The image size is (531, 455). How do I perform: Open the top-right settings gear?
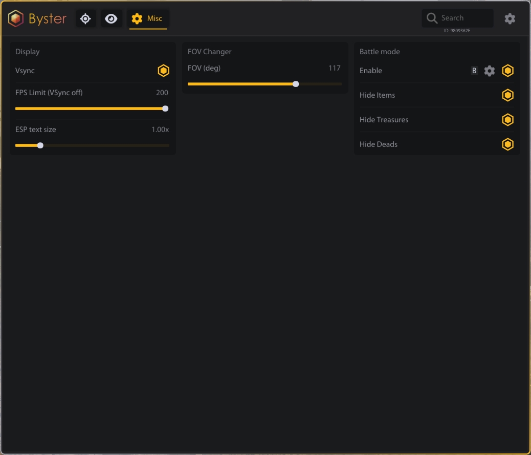coord(510,18)
